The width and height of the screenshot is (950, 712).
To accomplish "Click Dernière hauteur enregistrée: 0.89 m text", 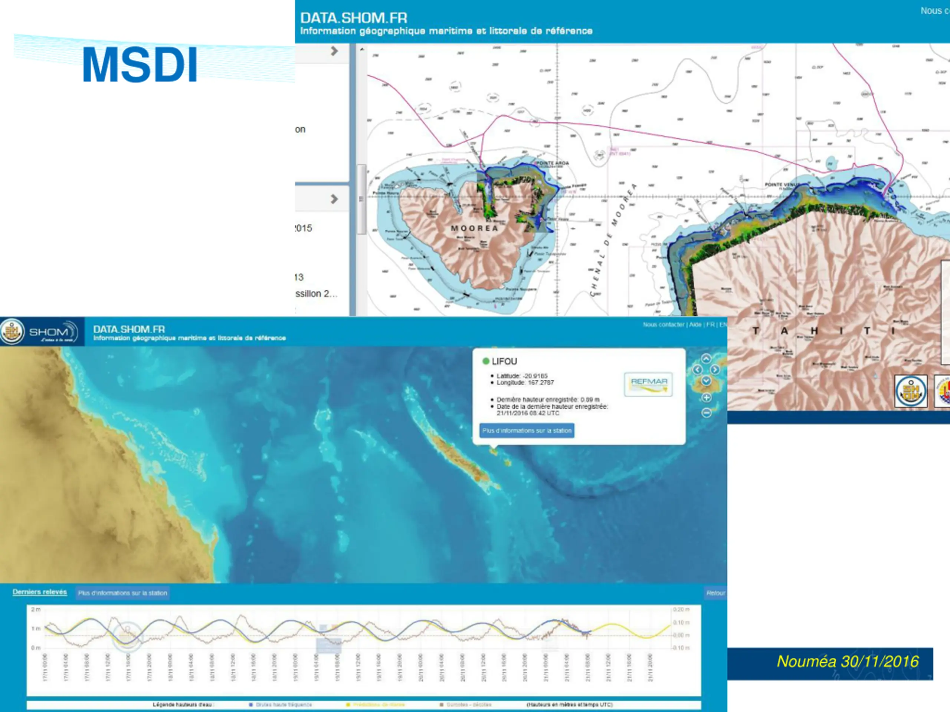I will 548,399.
